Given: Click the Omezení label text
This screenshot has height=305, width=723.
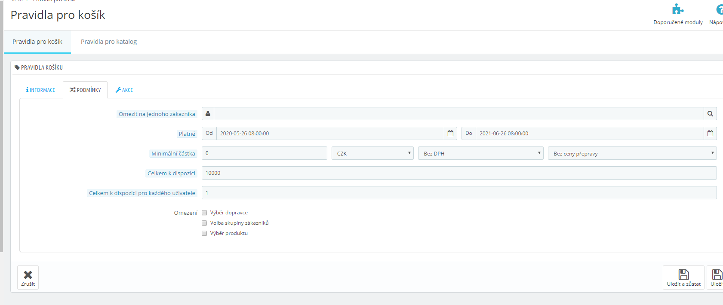Looking at the screenshot, I should [186, 213].
